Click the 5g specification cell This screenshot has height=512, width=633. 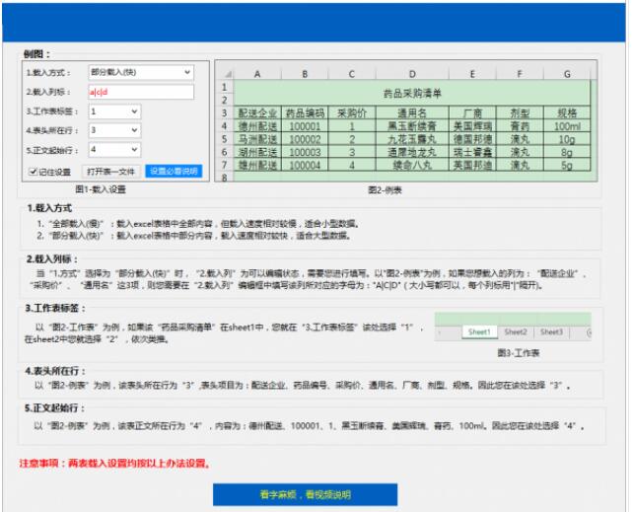567,165
